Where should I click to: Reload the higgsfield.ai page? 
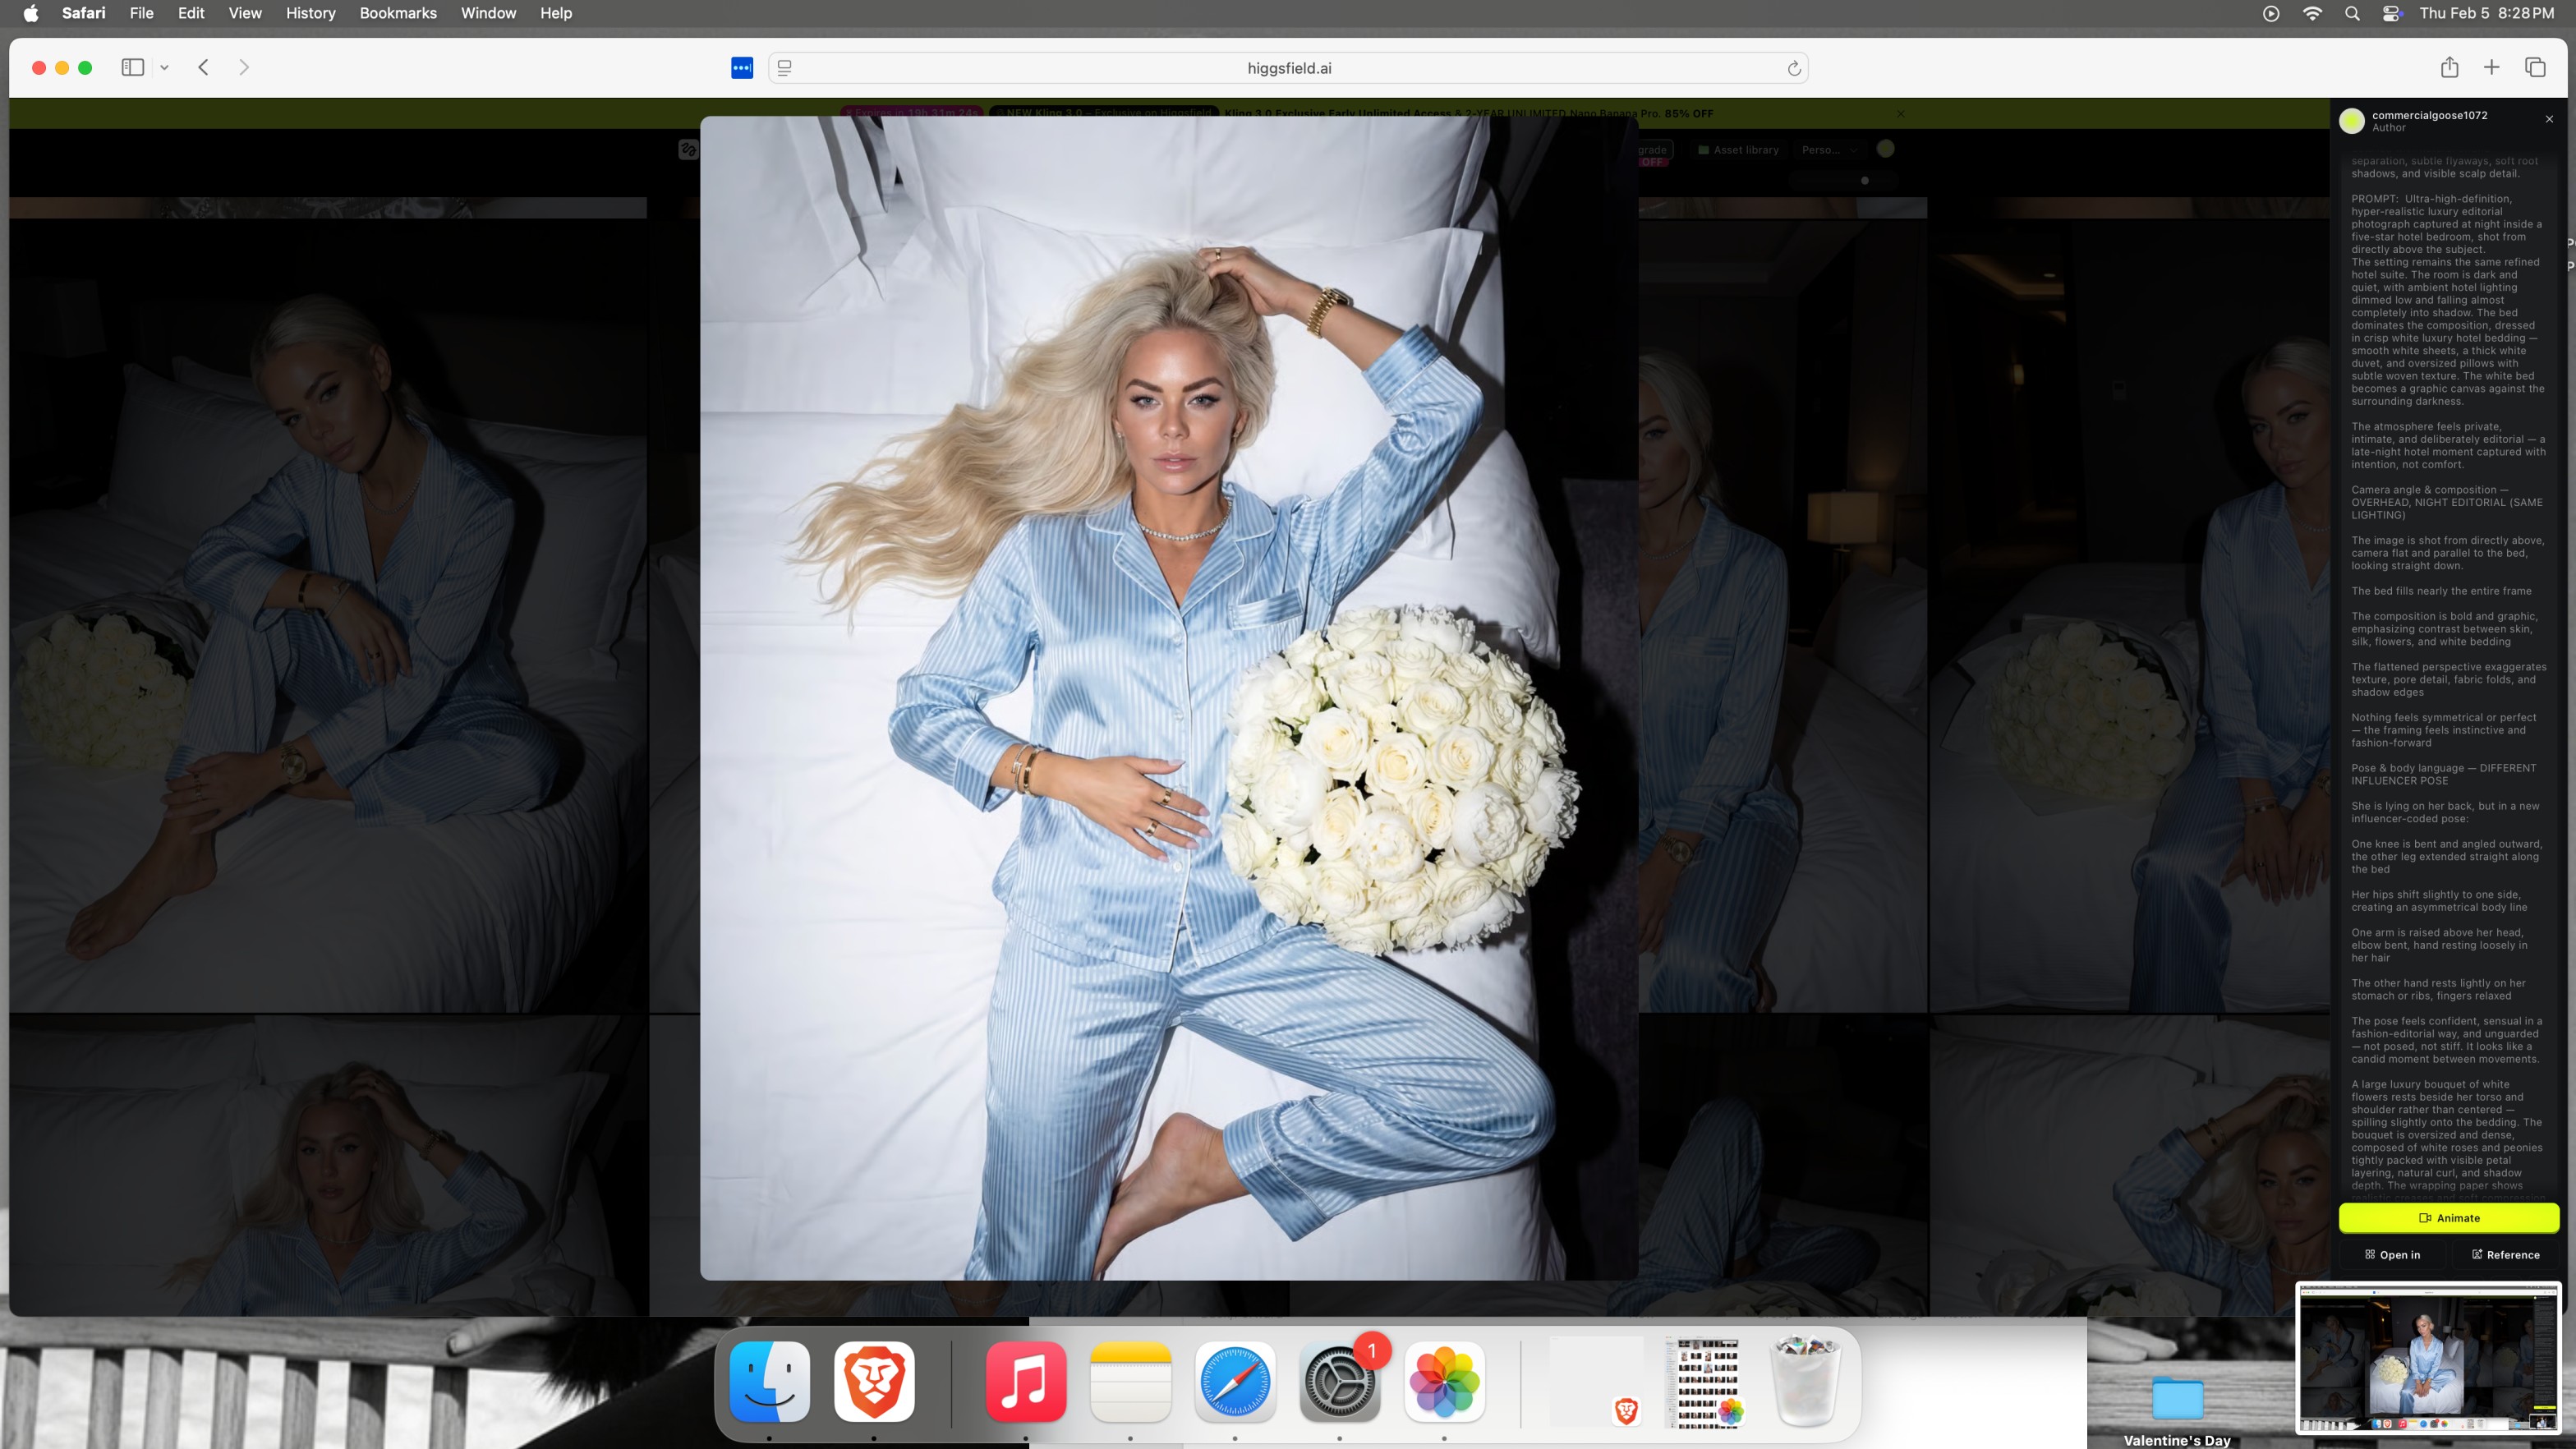tap(1794, 68)
